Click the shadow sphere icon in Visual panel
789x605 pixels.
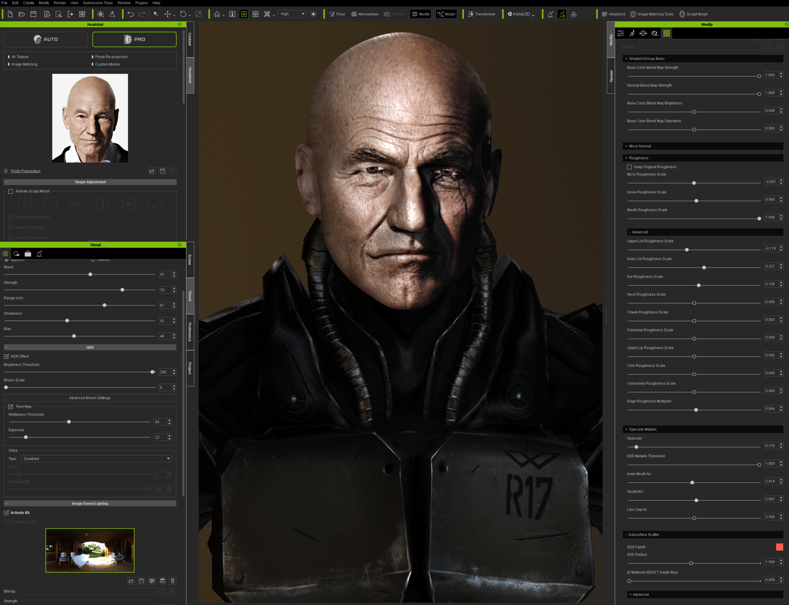(17, 254)
